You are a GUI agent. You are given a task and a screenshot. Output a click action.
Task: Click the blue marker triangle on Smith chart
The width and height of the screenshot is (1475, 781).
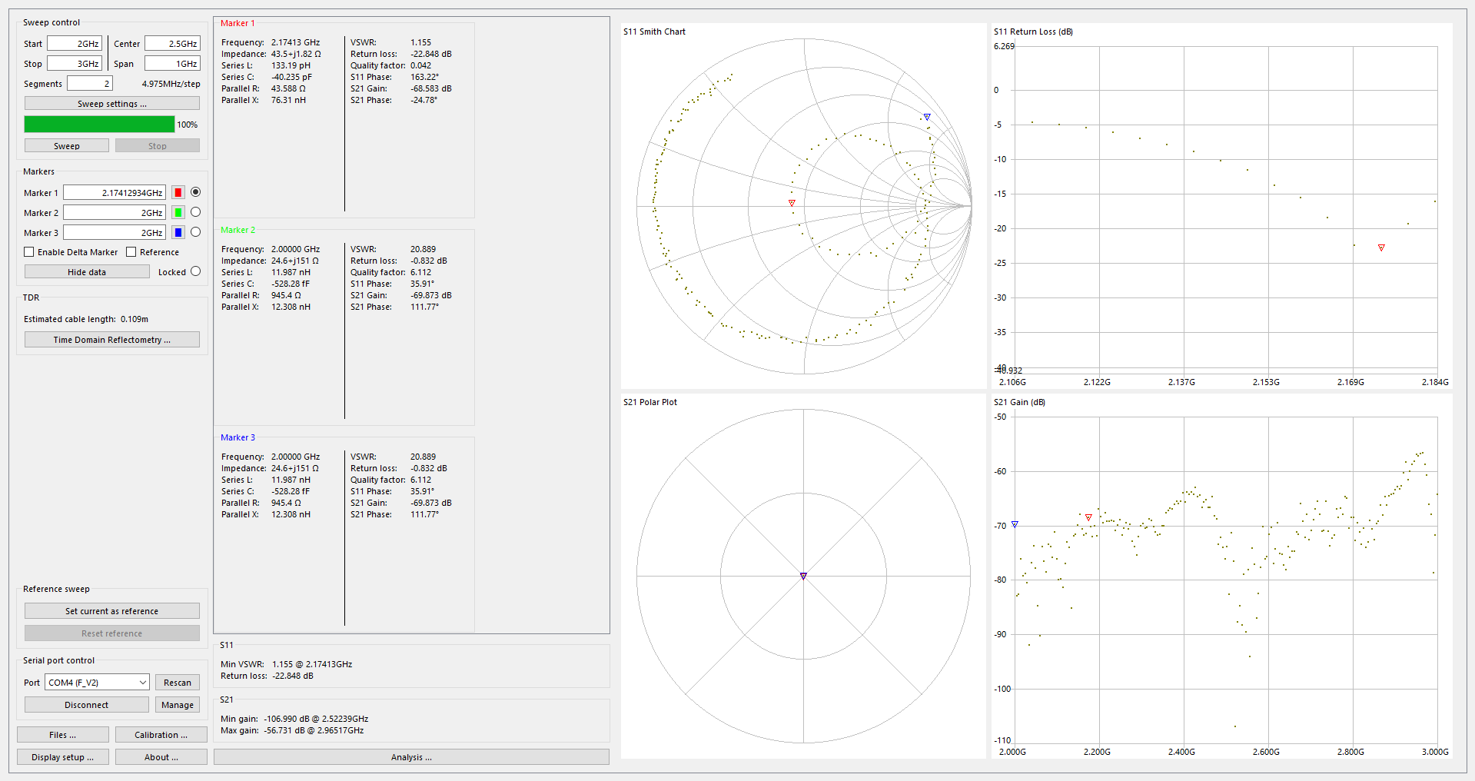pos(927,117)
